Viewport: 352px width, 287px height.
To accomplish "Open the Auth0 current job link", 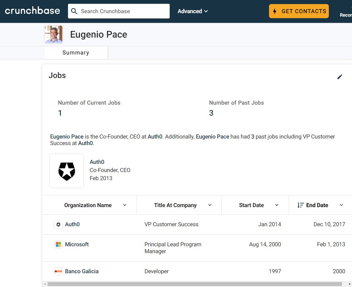I will click(x=97, y=162).
